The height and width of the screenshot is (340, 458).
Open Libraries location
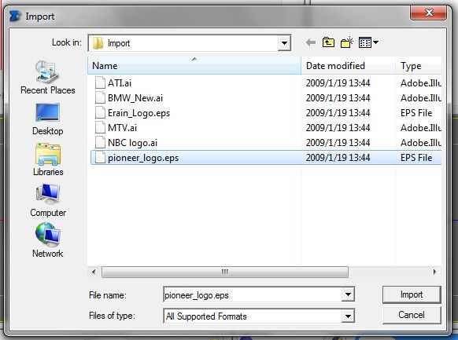point(48,159)
